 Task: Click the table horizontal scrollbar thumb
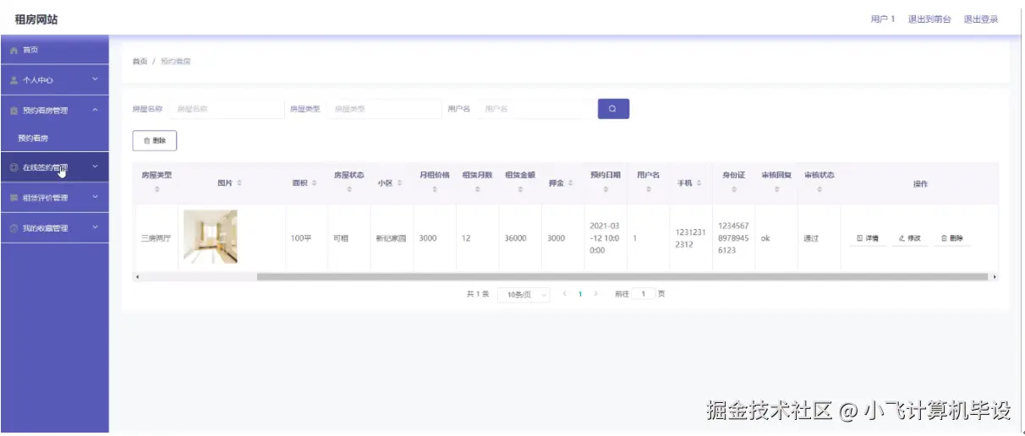coord(622,276)
